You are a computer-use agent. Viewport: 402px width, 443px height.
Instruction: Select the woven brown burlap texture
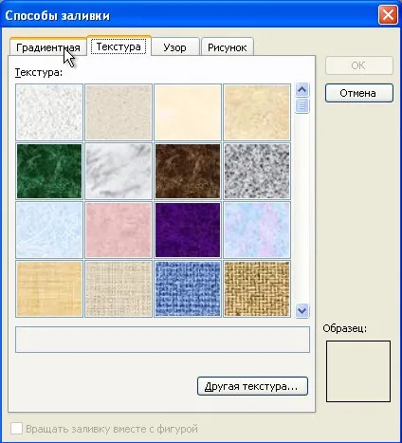[257, 288]
